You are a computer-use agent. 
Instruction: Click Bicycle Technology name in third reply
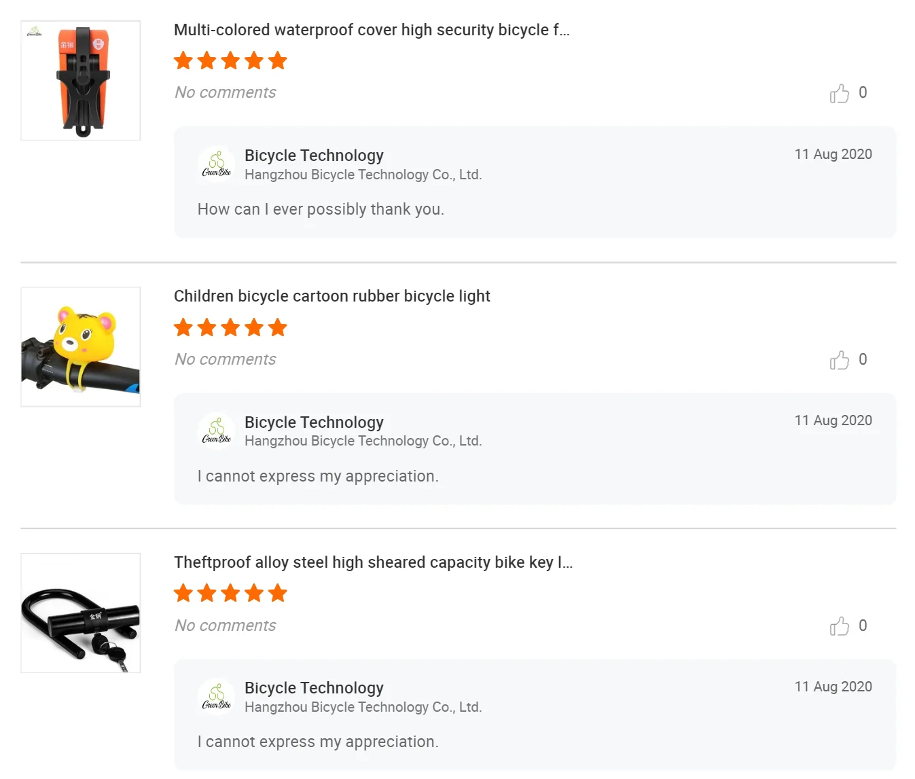tap(314, 688)
